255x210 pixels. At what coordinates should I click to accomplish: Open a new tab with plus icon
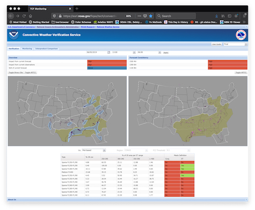[77, 9]
